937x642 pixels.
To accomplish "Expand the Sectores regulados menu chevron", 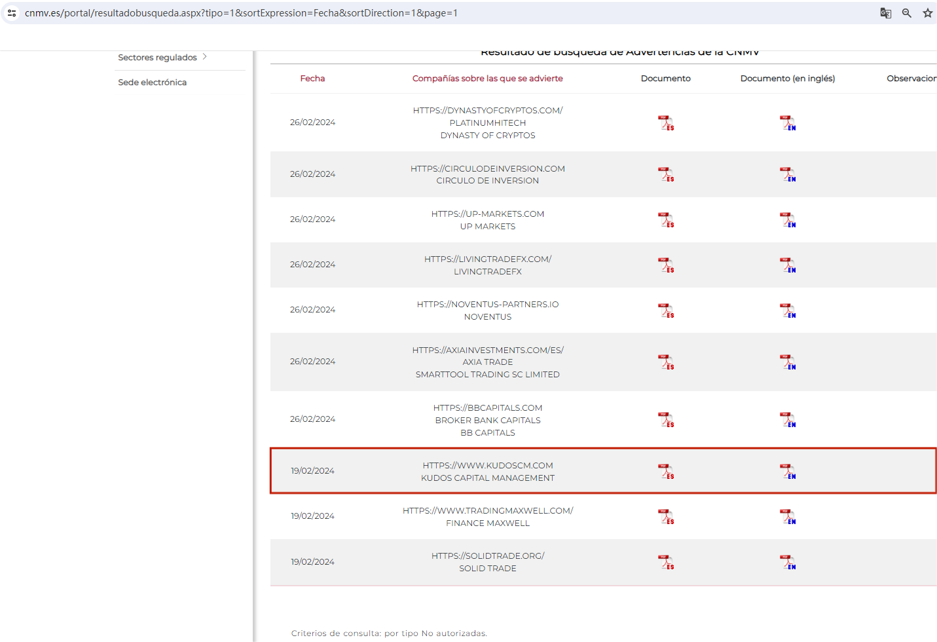I will click(204, 57).
